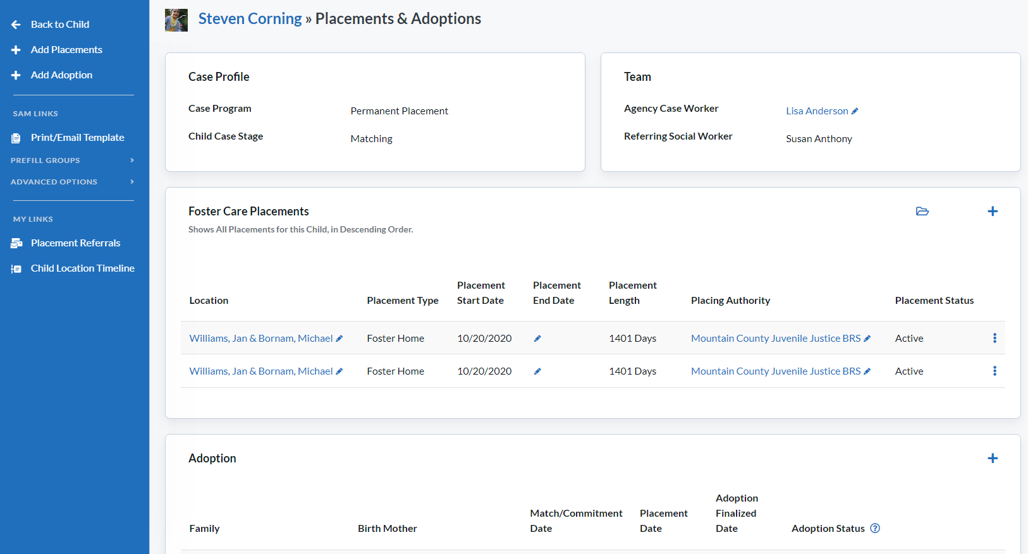Image resolution: width=1028 pixels, height=554 pixels.
Task: Open Child Location Timeline link
Action: click(x=83, y=268)
